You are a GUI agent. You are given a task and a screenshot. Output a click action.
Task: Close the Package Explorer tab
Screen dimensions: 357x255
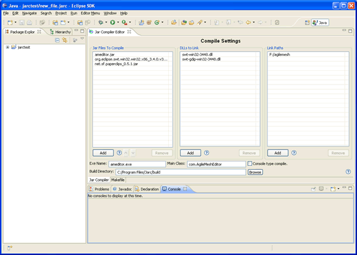click(x=39, y=32)
